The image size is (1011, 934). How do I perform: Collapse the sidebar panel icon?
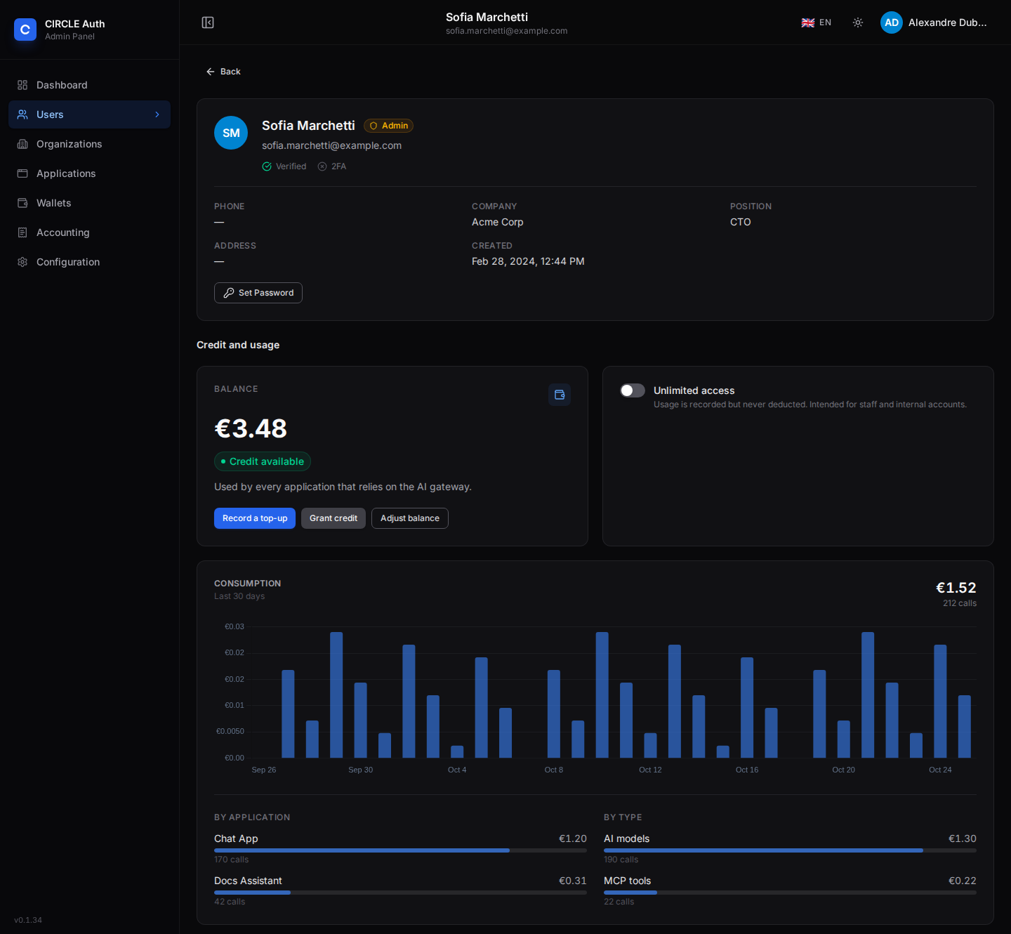(x=208, y=22)
